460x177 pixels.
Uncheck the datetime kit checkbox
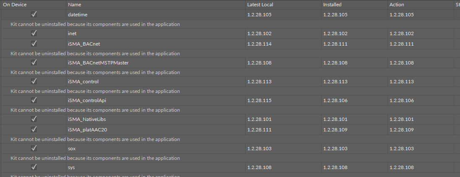[x=34, y=14]
